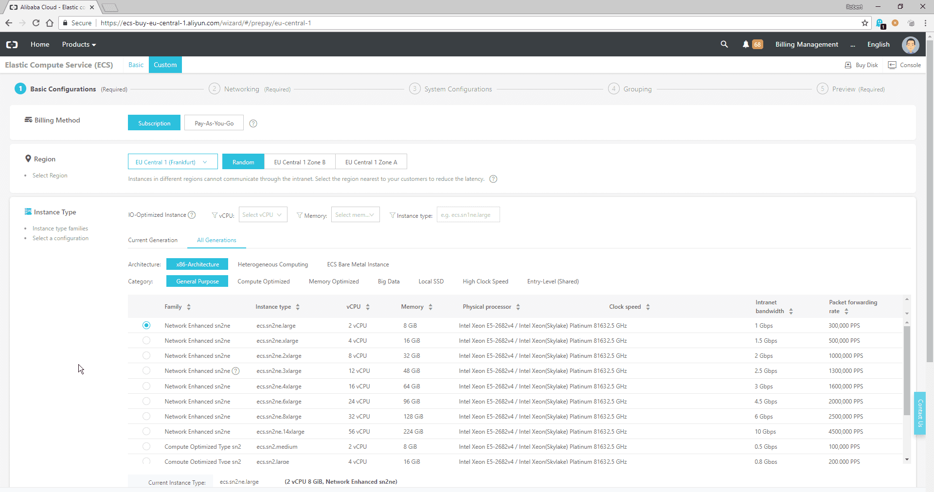This screenshot has width=934, height=492.
Task: Select ecs.sn2.medium radio button
Action: point(146,446)
